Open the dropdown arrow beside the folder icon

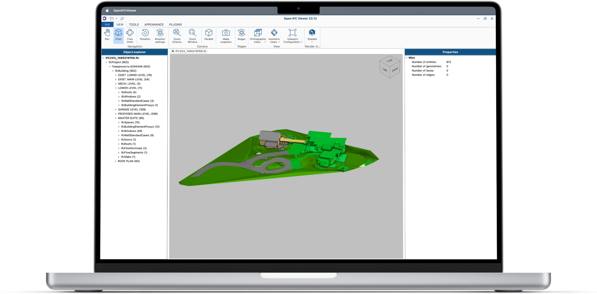(x=117, y=18)
